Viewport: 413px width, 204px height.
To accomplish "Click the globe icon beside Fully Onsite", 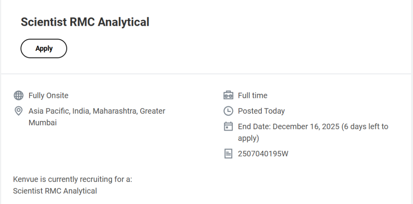I will pos(18,96).
